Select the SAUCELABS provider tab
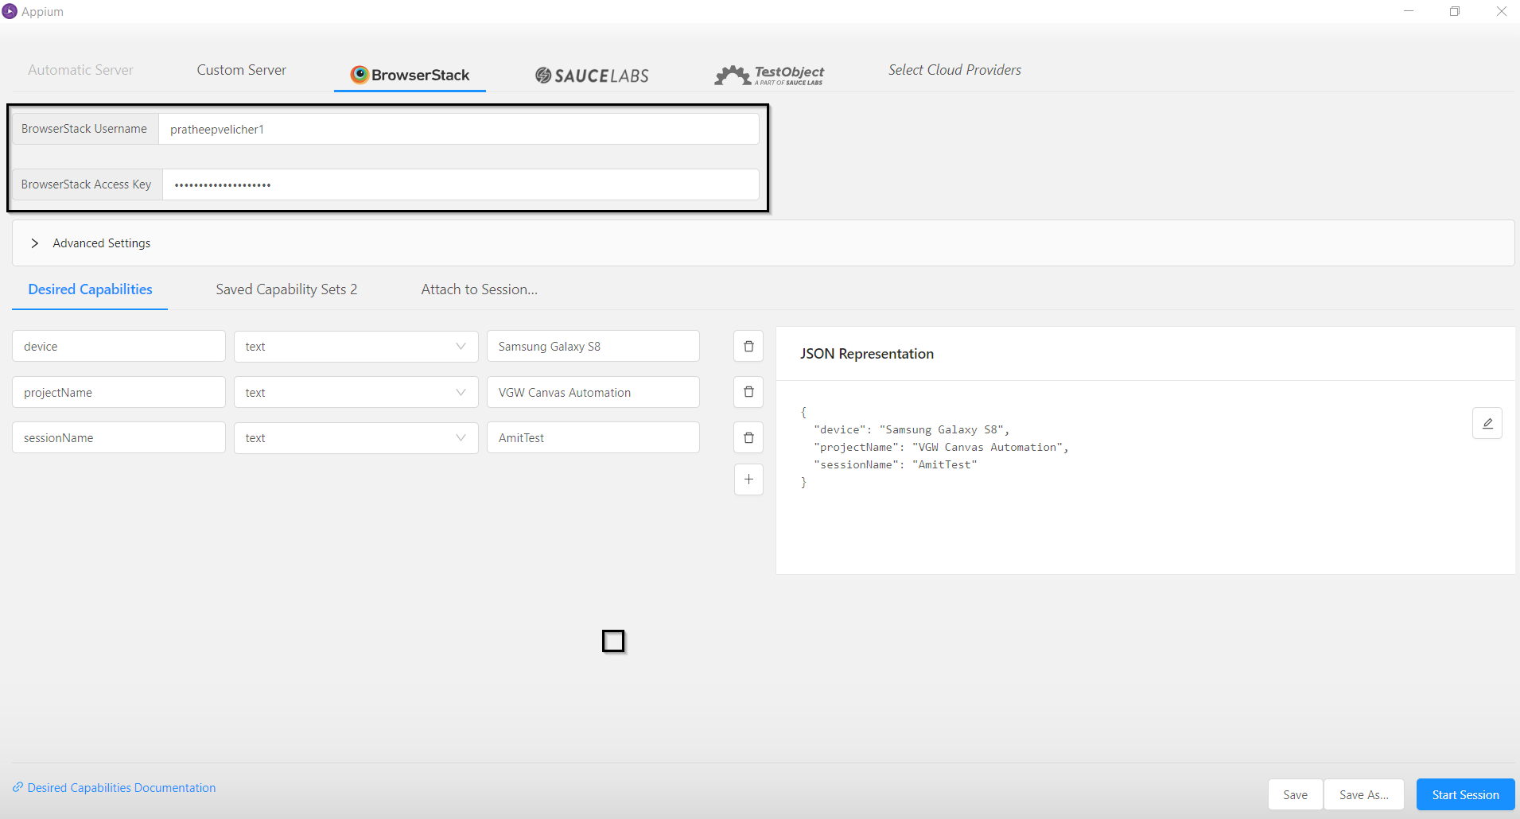The image size is (1520, 819). tap(591, 75)
